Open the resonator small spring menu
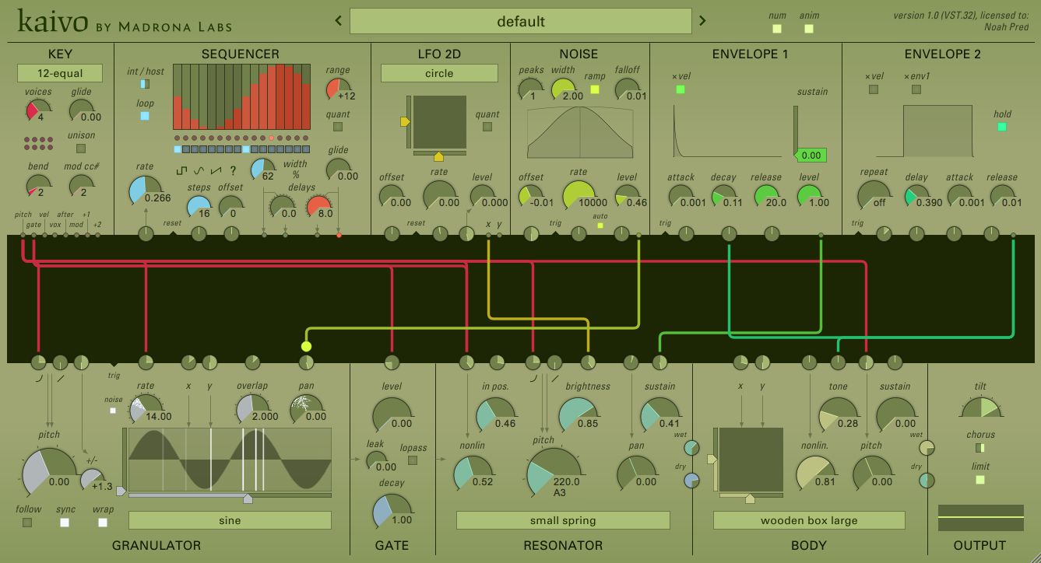The height and width of the screenshot is (563, 1041). 563,520
